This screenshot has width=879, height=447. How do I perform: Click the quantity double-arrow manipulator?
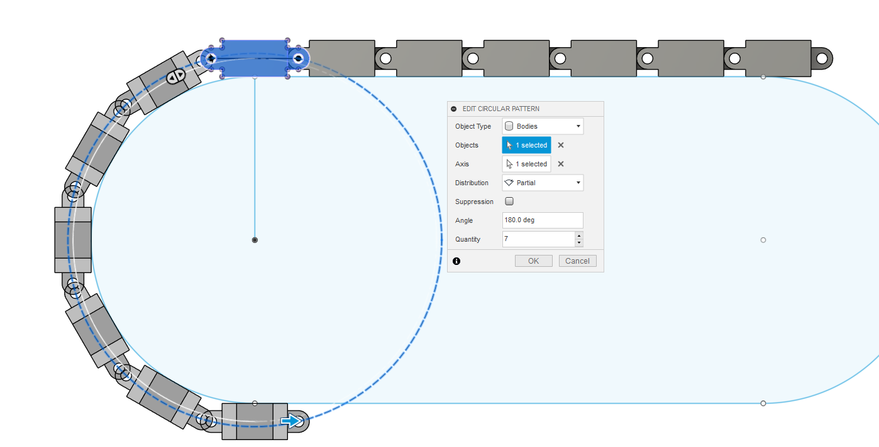[175, 77]
